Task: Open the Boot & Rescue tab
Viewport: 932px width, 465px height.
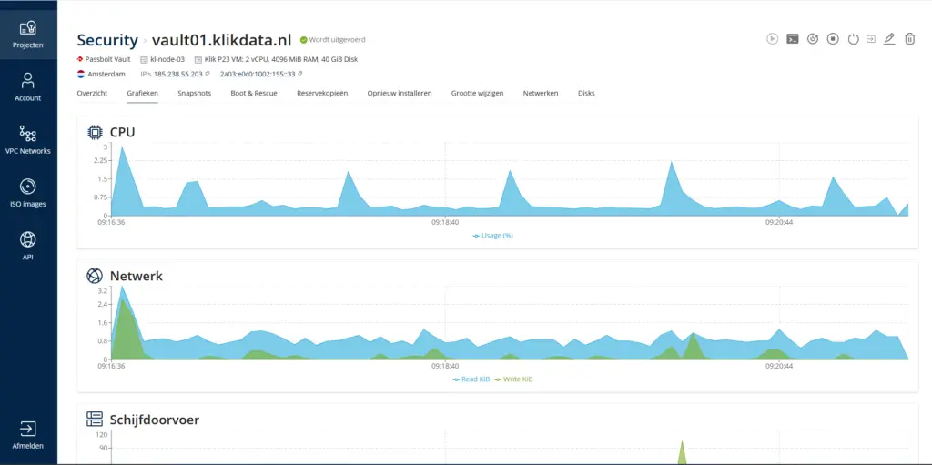Action: click(x=254, y=93)
